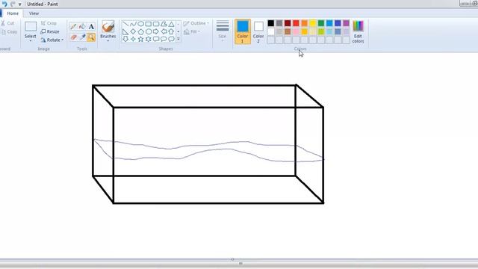Viewport: 478px width, 269px height.
Task: Expand the Shapes gallery more arrow
Action: coord(179,39)
